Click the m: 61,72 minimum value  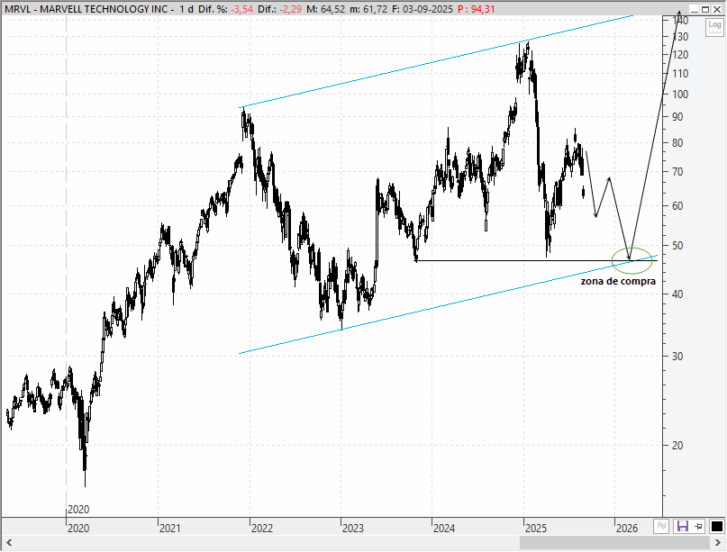[x=368, y=9]
